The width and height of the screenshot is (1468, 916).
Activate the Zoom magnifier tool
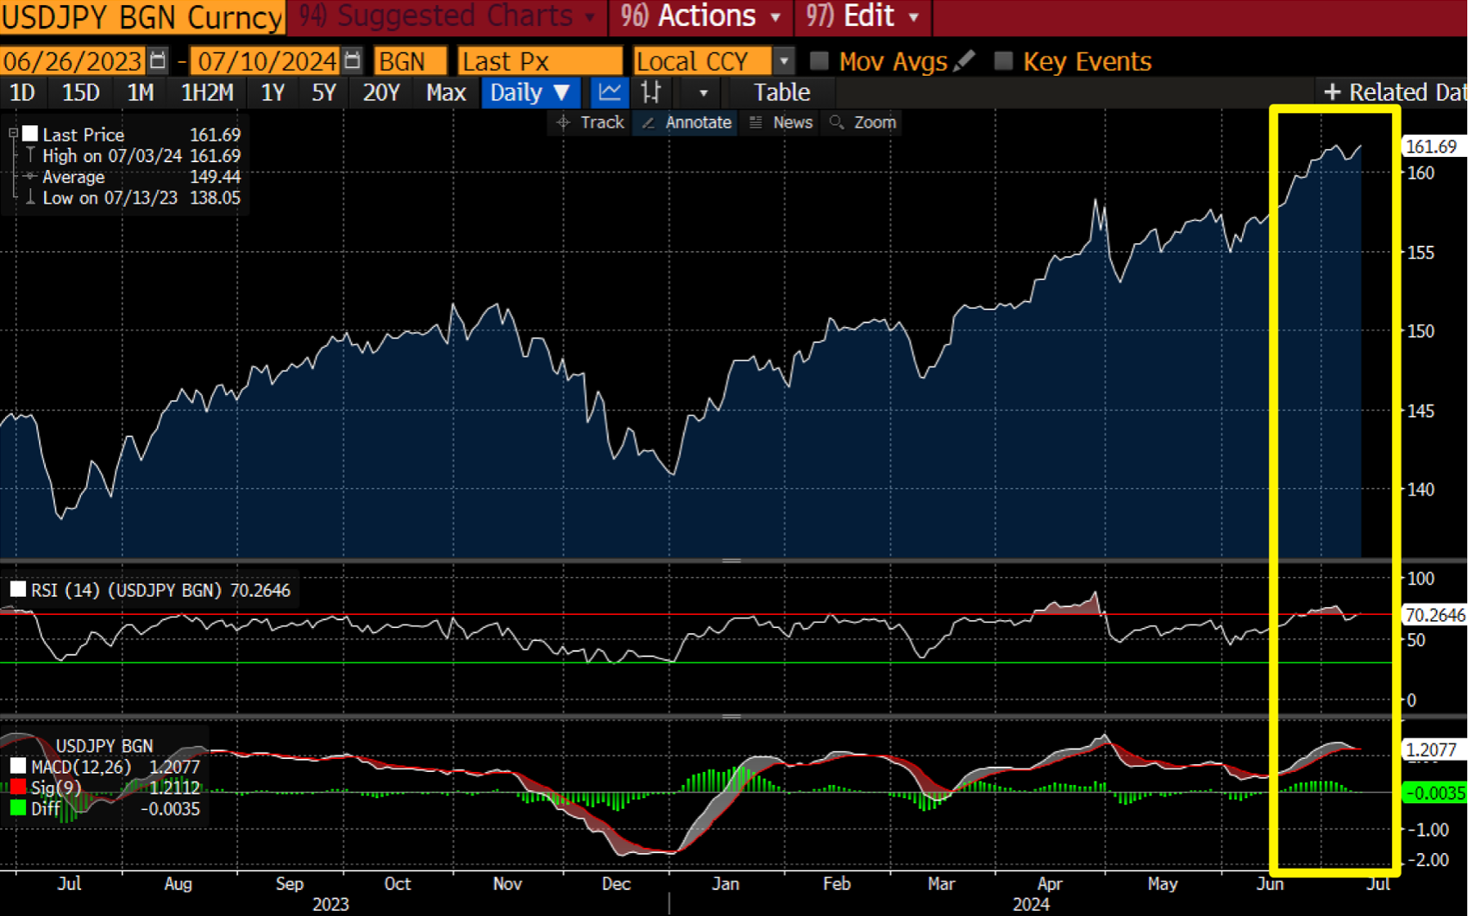click(863, 122)
